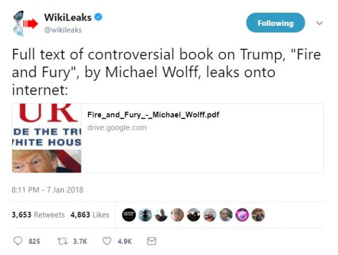
Task: Open the last liker avatar in row
Action: tap(258, 215)
